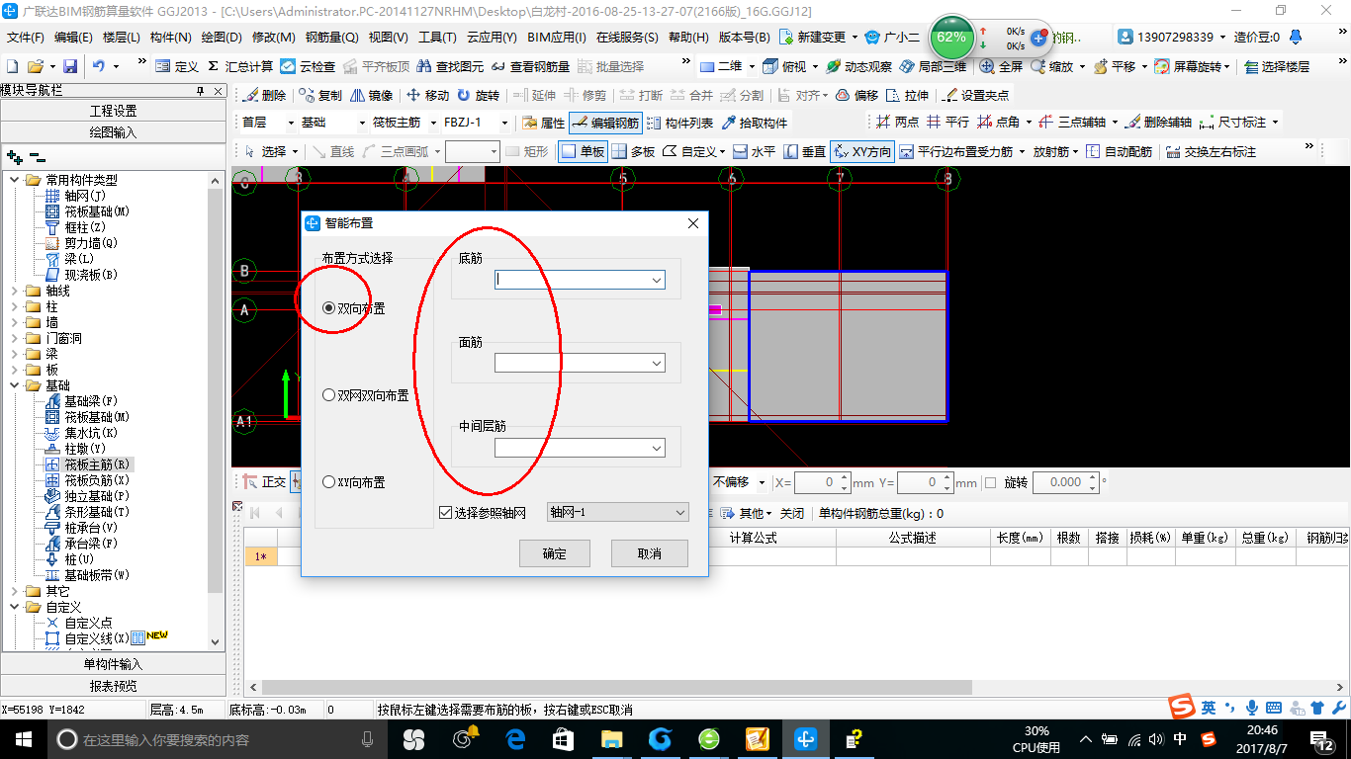Select the XY向布置 radio option
Image resolution: width=1351 pixels, height=759 pixels.
pos(329,482)
